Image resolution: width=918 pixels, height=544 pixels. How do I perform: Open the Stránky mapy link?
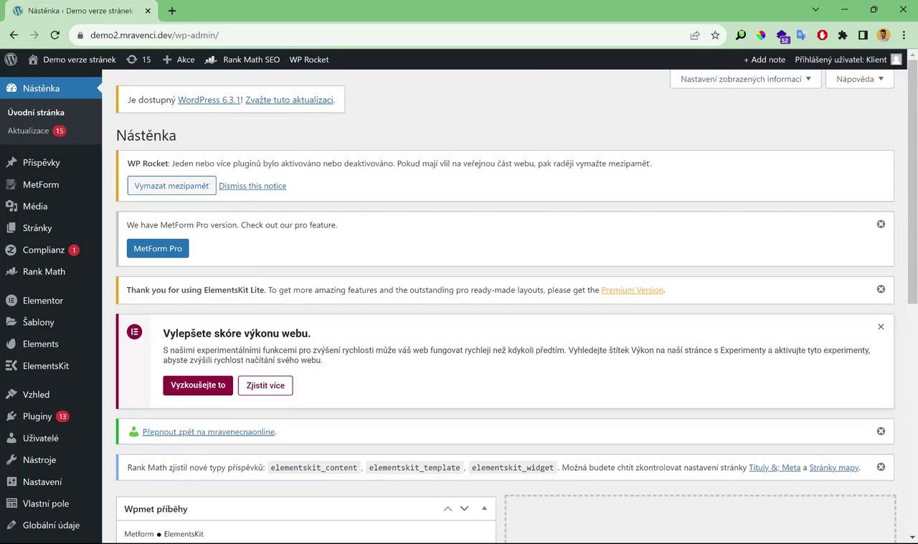834,467
